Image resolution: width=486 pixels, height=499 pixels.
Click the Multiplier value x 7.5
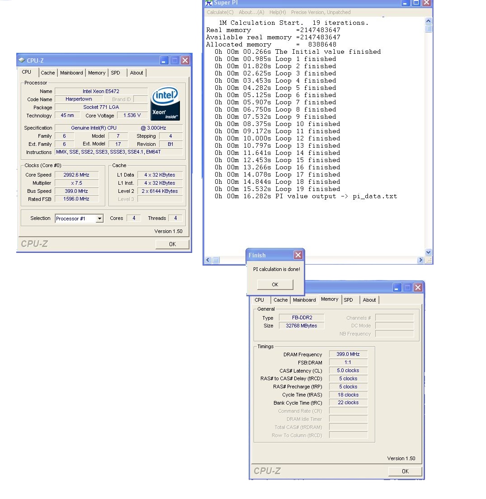[x=76, y=183]
